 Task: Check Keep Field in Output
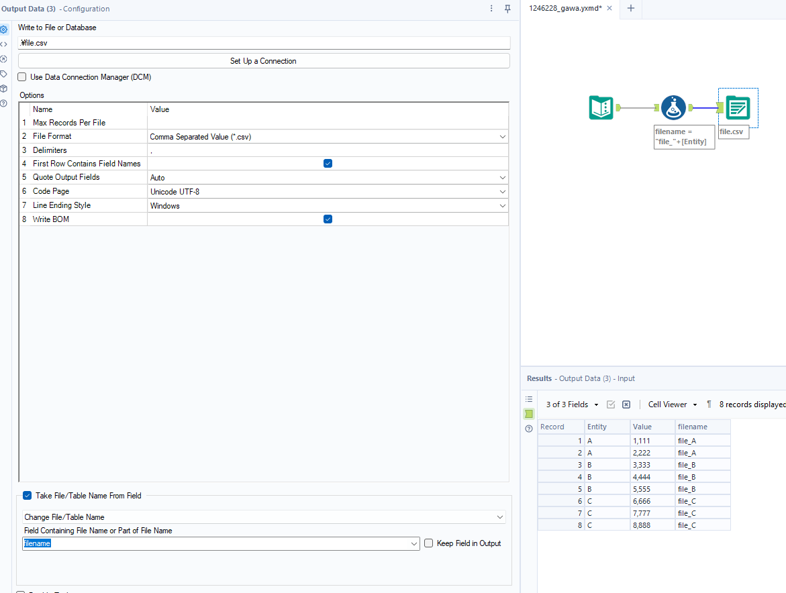point(428,543)
